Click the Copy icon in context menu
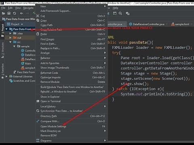 38,21
